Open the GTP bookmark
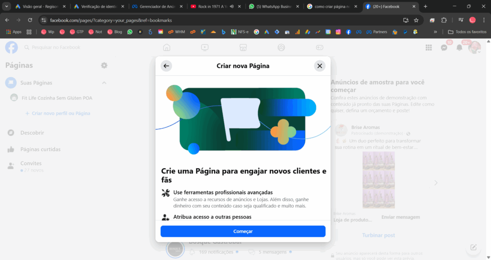 pyautogui.click(x=76, y=32)
